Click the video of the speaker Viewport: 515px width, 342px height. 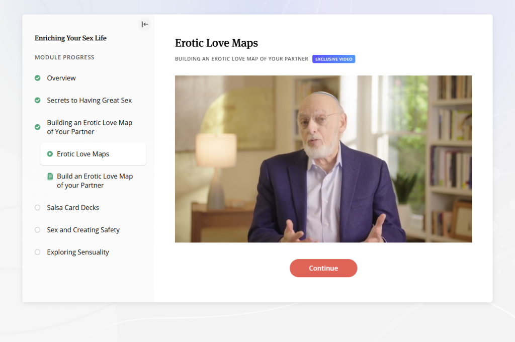point(323,158)
